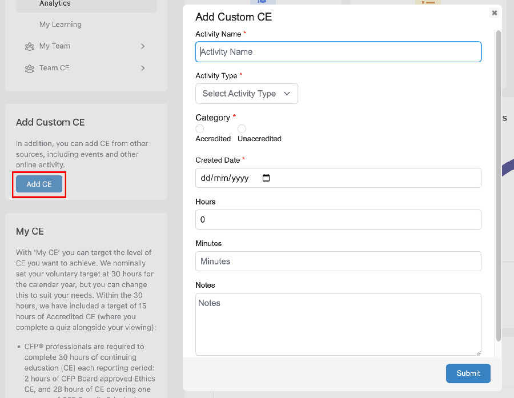Viewport: 514px width, 398px height.
Task: Click the dd/mm/yyyy date text
Action: pos(225,178)
